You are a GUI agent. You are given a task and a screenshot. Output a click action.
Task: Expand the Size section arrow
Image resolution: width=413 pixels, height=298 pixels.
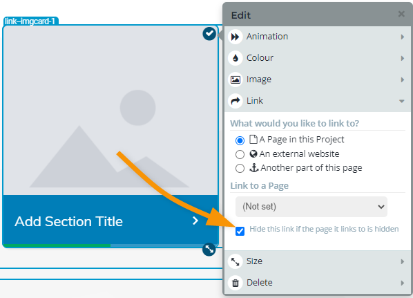(x=402, y=261)
